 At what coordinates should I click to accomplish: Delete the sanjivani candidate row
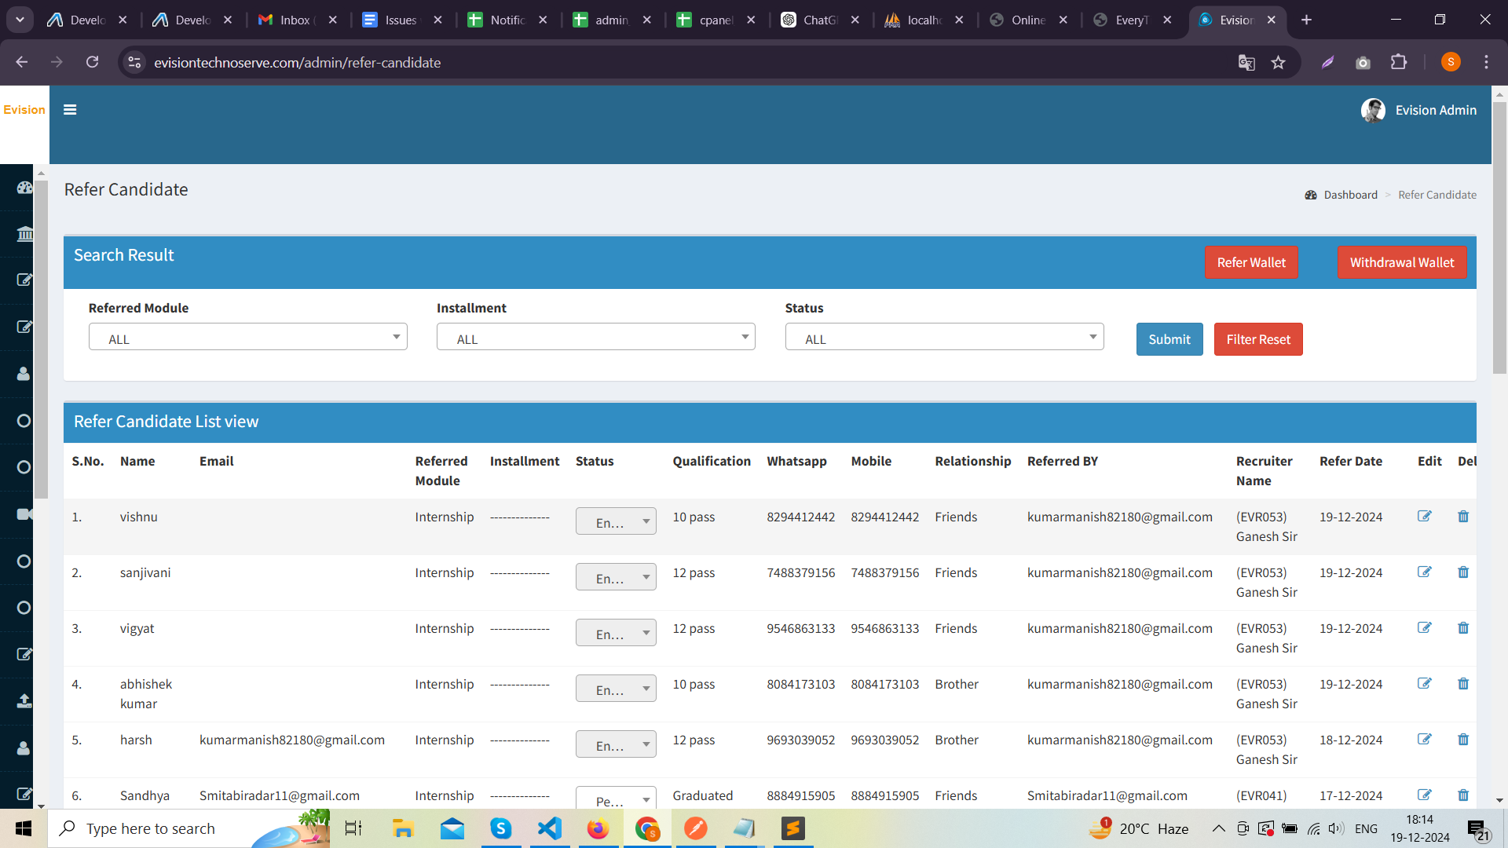tap(1462, 572)
